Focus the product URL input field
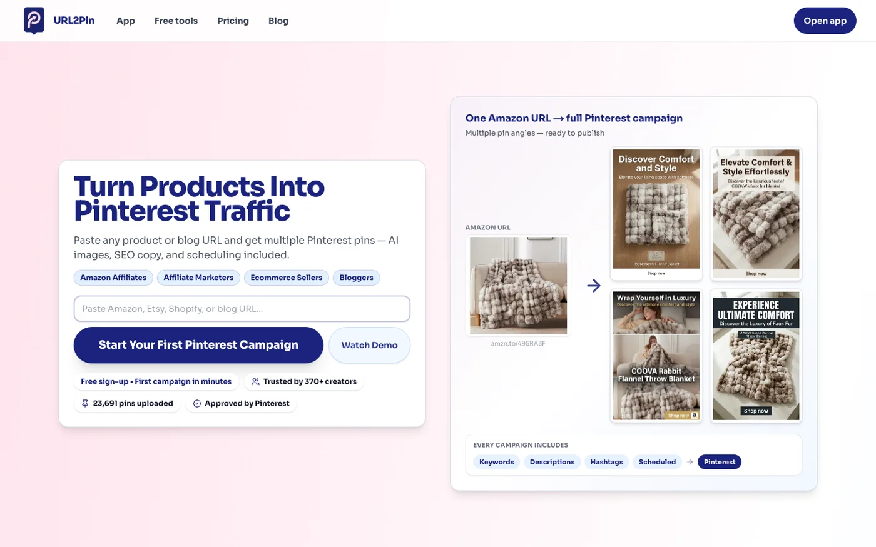Image resolution: width=876 pixels, height=547 pixels. 242,309
